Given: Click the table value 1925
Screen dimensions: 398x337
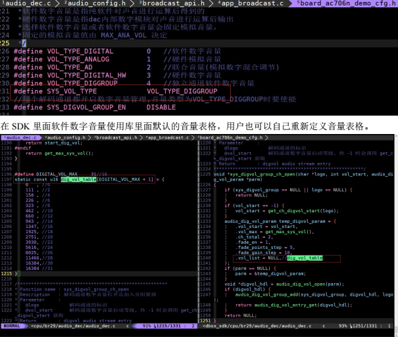Looking at the screenshot, I should 31,232.
